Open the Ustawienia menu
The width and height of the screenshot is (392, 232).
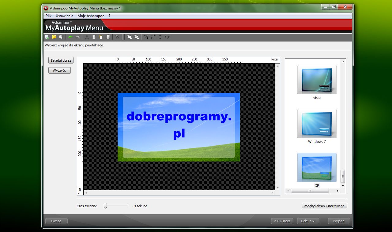(x=64, y=16)
